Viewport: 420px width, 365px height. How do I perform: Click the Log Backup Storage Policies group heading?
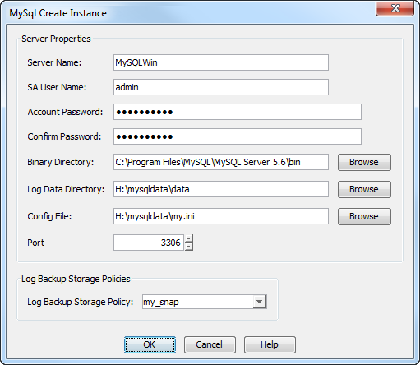(76, 279)
